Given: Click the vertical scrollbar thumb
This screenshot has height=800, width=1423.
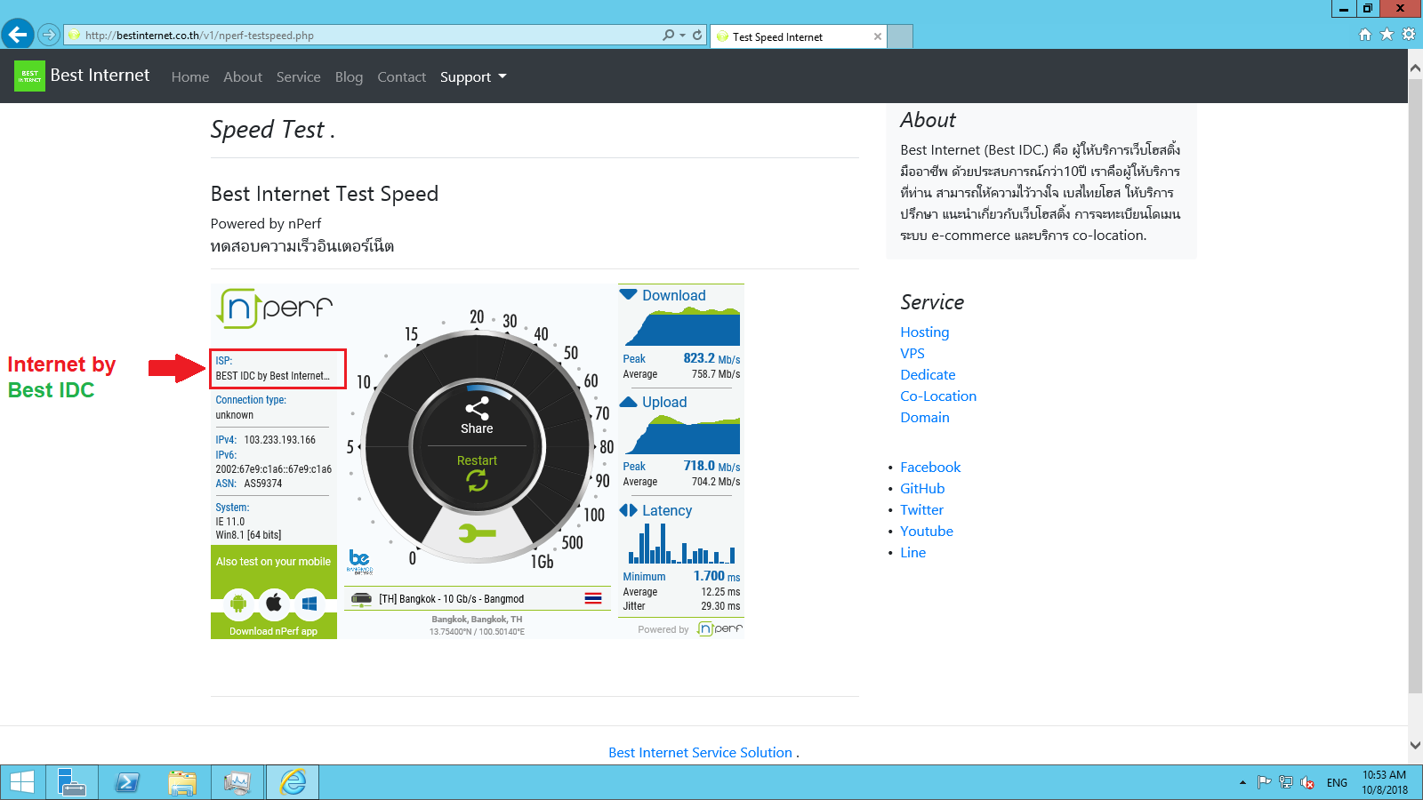Looking at the screenshot, I should pyautogui.click(x=1415, y=386).
